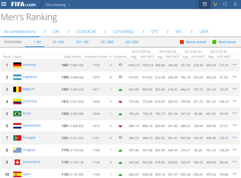Open the shopping cart icon
241x178 pixels.
pyautogui.click(x=215, y=4)
